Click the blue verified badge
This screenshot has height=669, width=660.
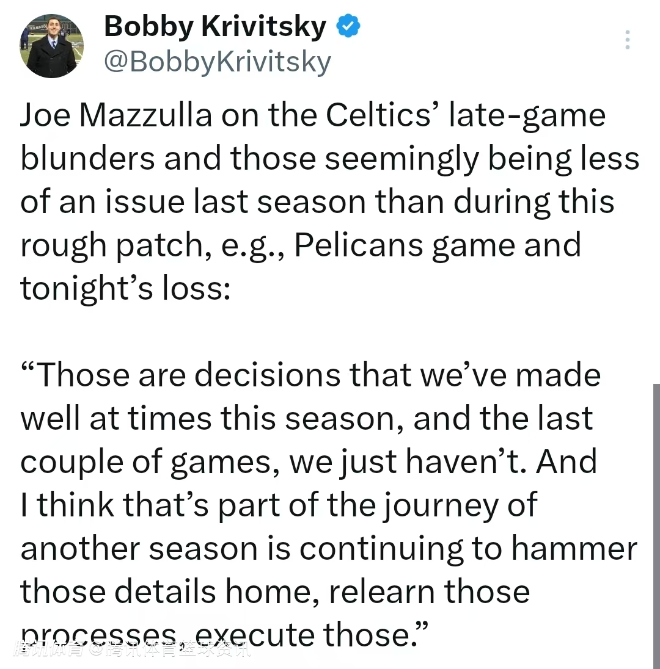[349, 27]
